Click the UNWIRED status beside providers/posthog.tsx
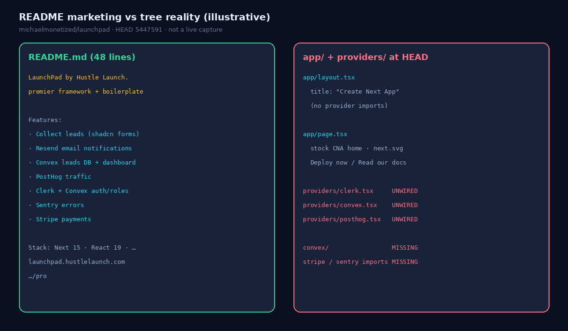 tap(405, 219)
